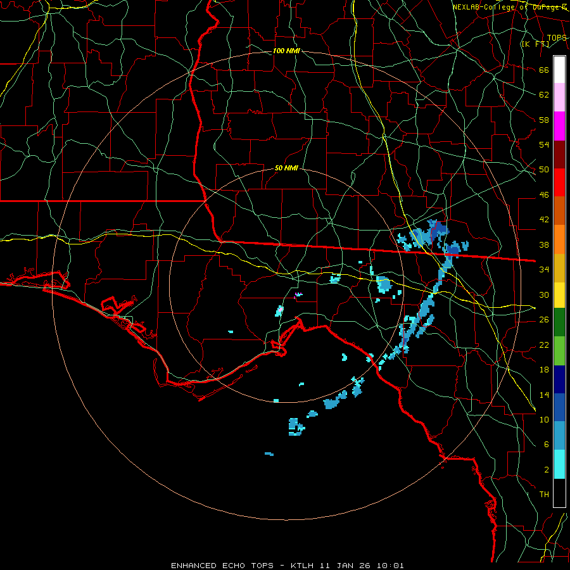Click the "ENHANCED ECHO TOPS" title text
This screenshot has width=570, height=570.
tap(222, 566)
